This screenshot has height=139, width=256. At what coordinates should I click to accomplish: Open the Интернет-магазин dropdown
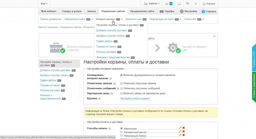pyautogui.click(x=109, y=19)
